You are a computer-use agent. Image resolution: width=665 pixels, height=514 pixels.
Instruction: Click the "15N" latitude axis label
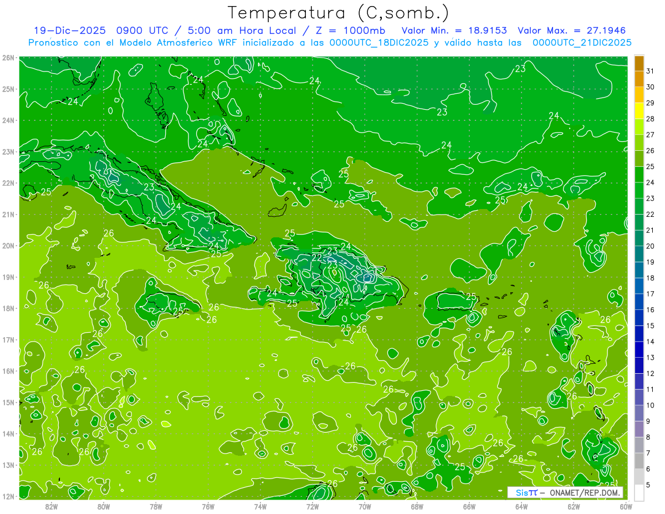point(8,403)
